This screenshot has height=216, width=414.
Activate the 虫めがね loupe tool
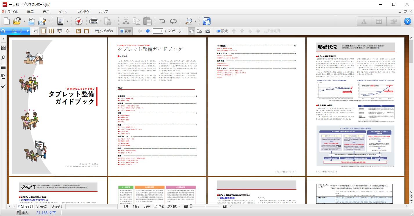point(104,31)
